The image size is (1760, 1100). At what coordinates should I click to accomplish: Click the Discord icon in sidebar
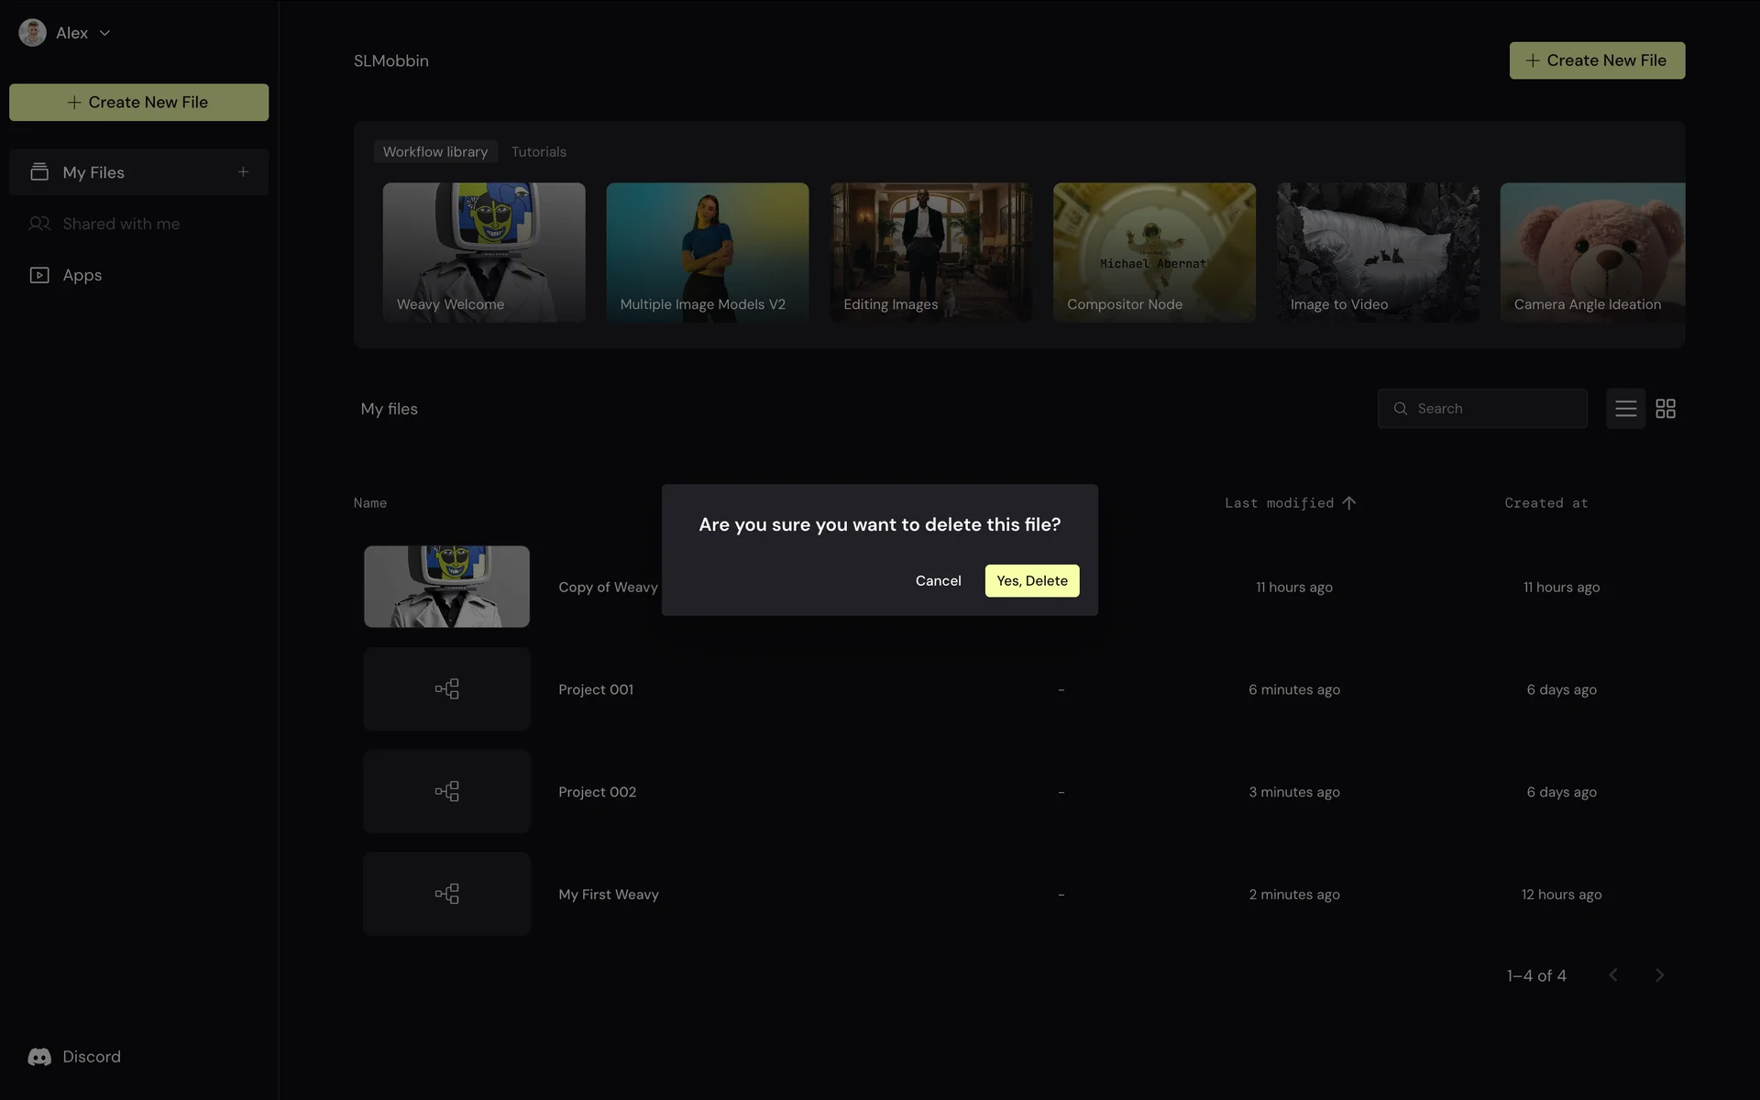(39, 1057)
